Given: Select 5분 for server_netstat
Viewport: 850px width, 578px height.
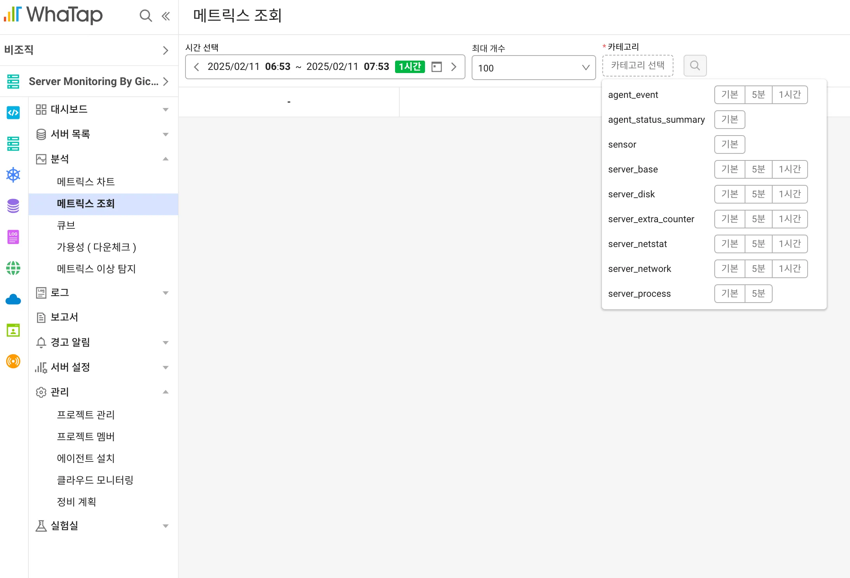Looking at the screenshot, I should click(758, 244).
